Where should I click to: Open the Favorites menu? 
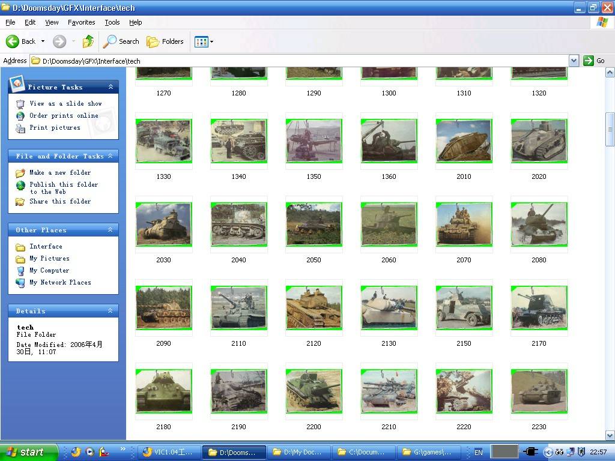point(81,22)
